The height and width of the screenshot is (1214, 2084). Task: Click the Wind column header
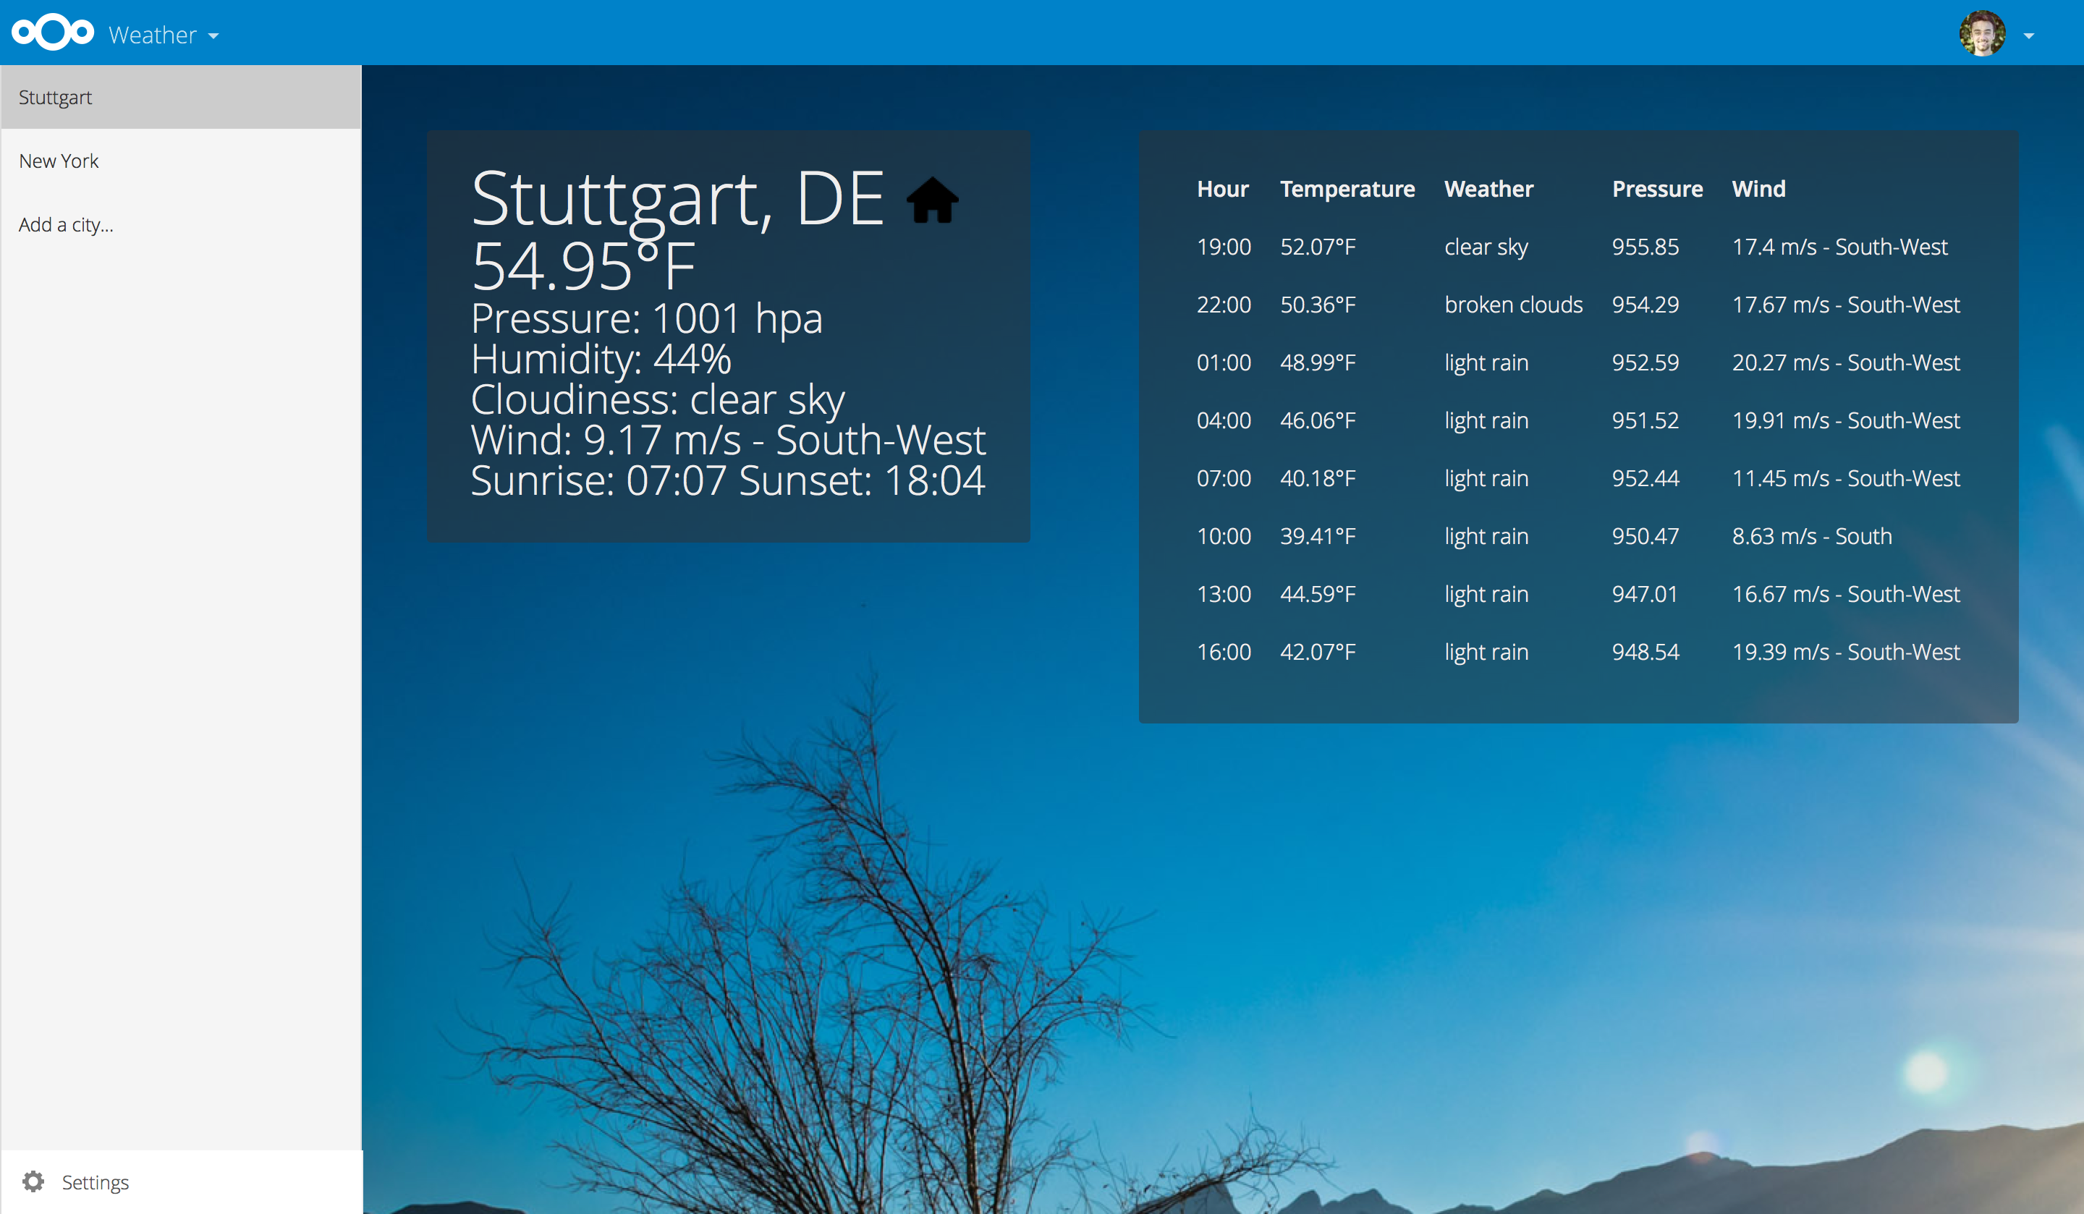1758,189
